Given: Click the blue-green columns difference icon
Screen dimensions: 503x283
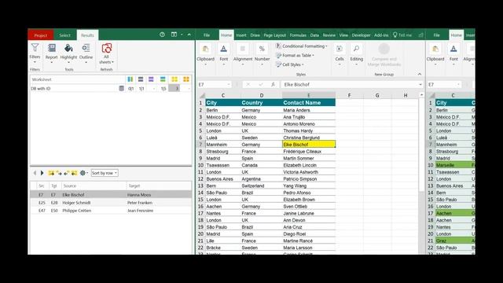Looking at the screenshot, I should click(130, 79).
